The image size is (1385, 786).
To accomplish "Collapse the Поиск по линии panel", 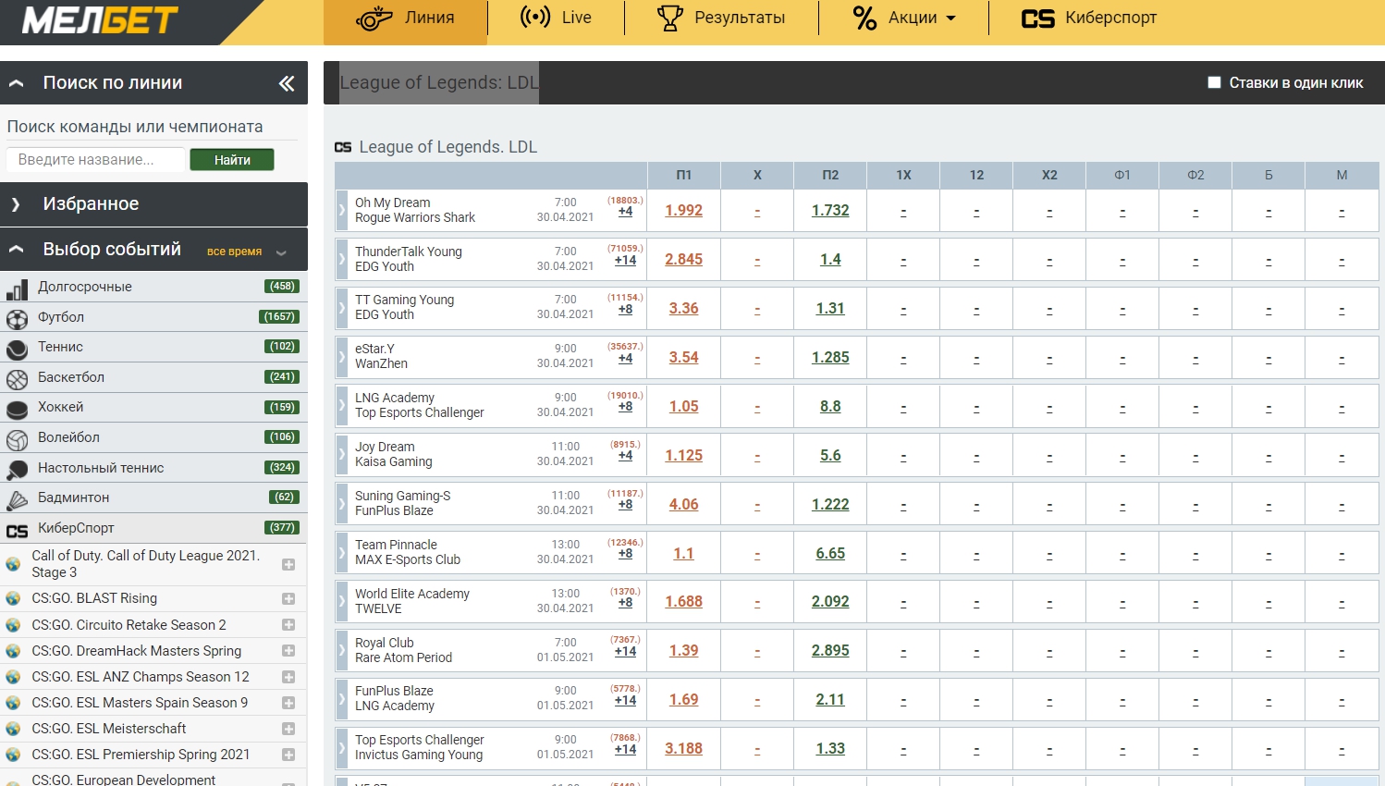I will point(16,83).
